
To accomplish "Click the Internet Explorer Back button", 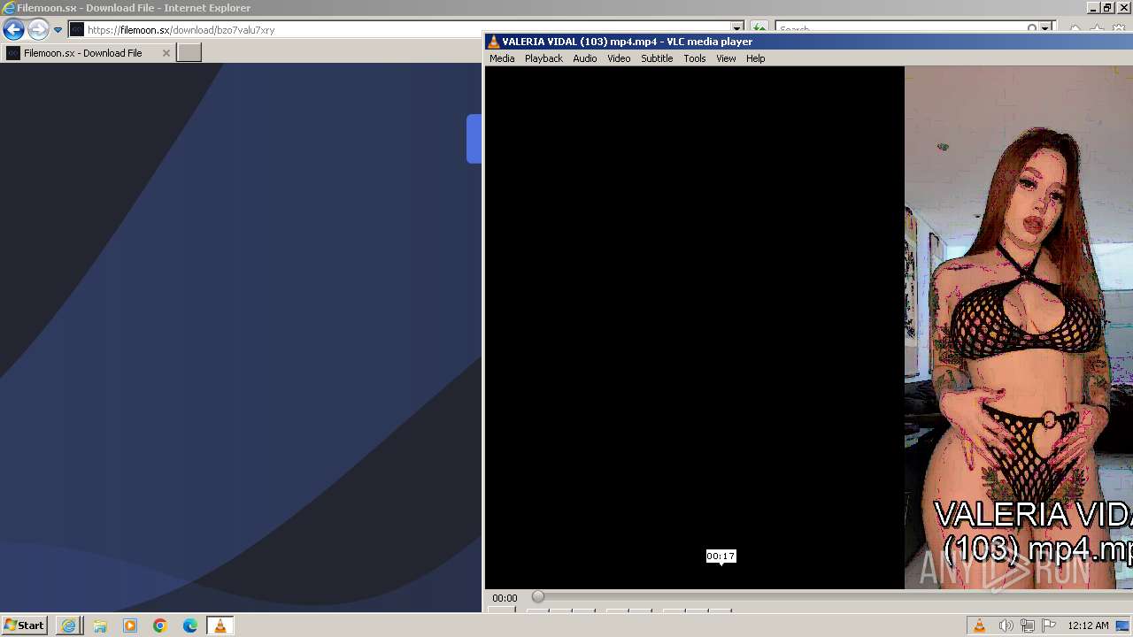I will click(13, 30).
